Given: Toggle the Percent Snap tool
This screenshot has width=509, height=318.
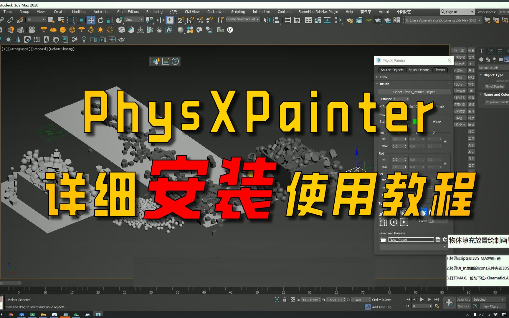Looking at the screenshot, I should pos(200,20).
